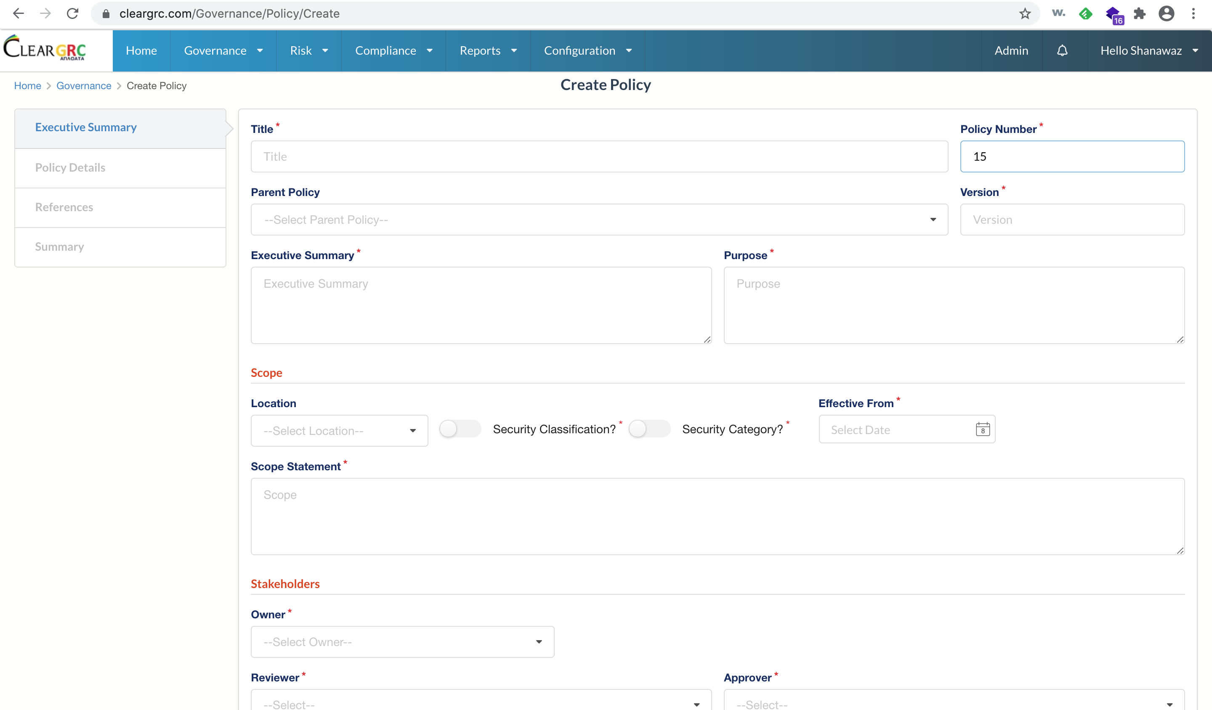Enable the Security Classification toggle
This screenshot has width=1212, height=710.
click(459, 429)
